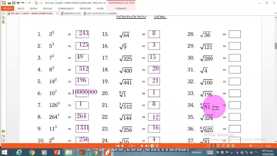The width and height of the screenshot is (277, 156).
Task: Open the Comments panel in sidebar
Action: pyautogui.click(x=3, y=131)
